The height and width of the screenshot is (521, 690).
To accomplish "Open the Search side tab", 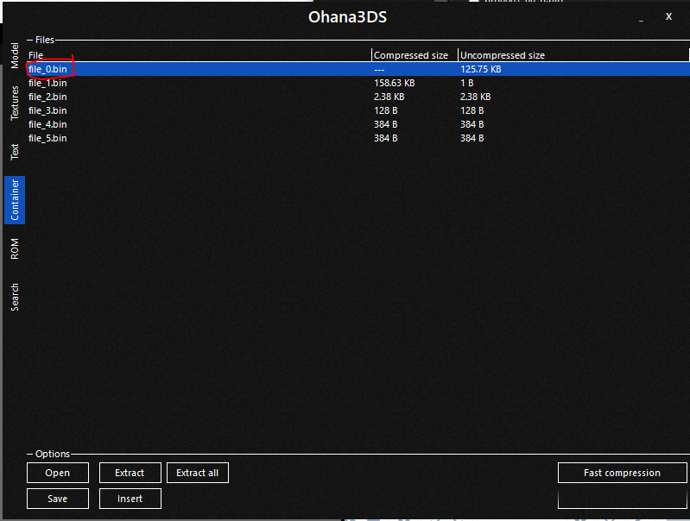I will (x=15, y=298).
